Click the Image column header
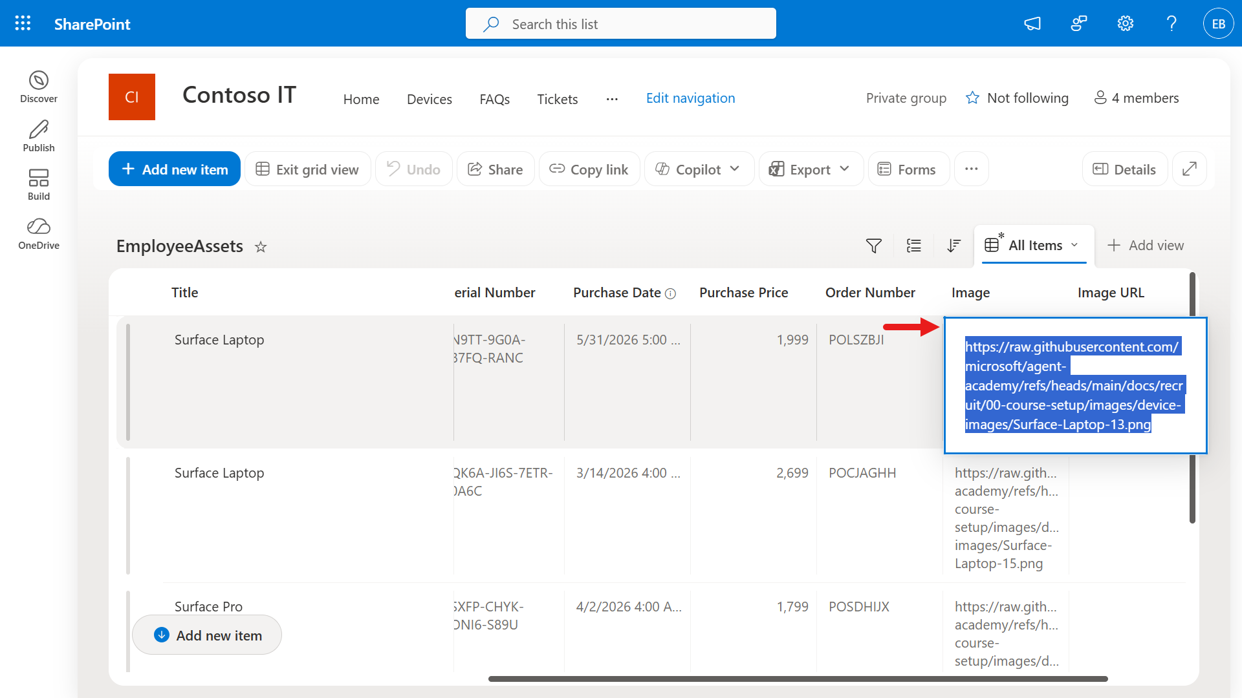1242x698 pixels. (970, 293)
